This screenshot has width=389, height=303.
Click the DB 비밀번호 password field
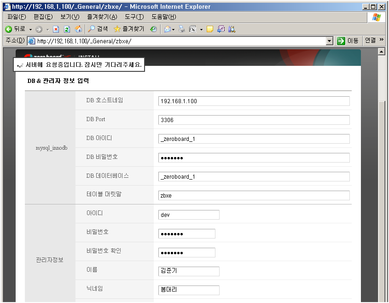point(254,157)
